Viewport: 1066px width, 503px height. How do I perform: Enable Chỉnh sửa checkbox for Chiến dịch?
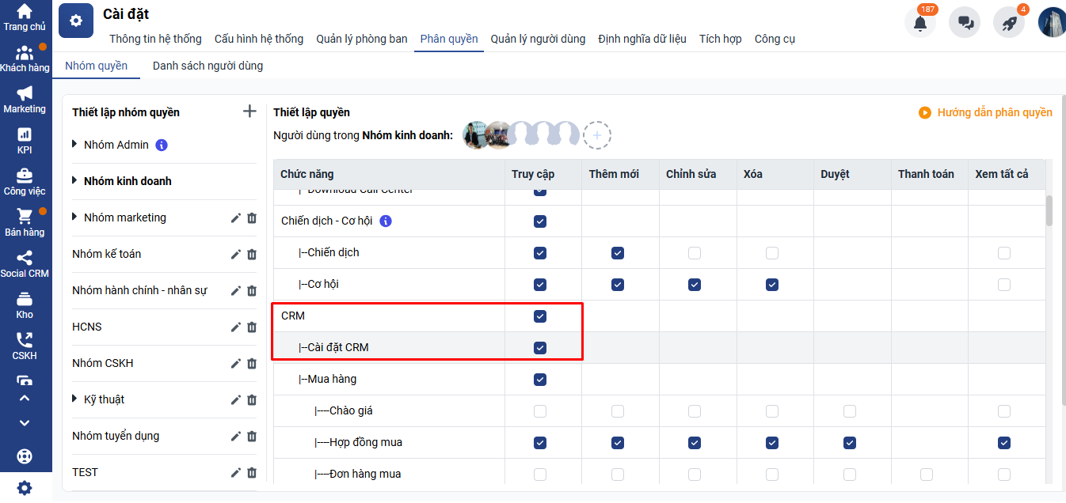tap(695, 253)
